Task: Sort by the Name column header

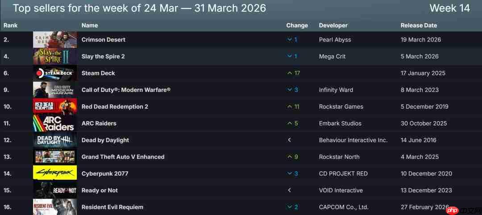Action: [90, 25]
